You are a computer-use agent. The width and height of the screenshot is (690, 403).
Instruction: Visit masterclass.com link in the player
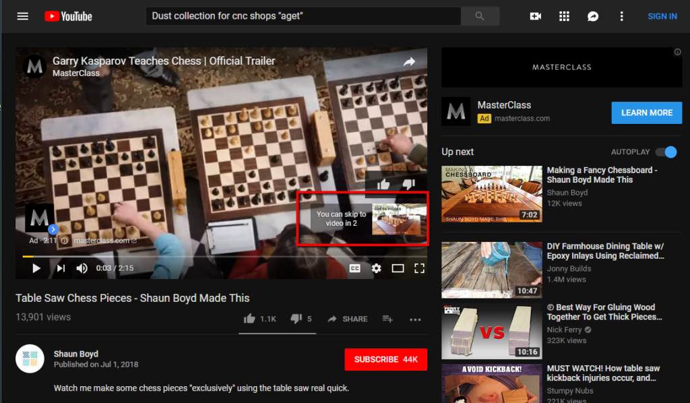click(105, 241)
